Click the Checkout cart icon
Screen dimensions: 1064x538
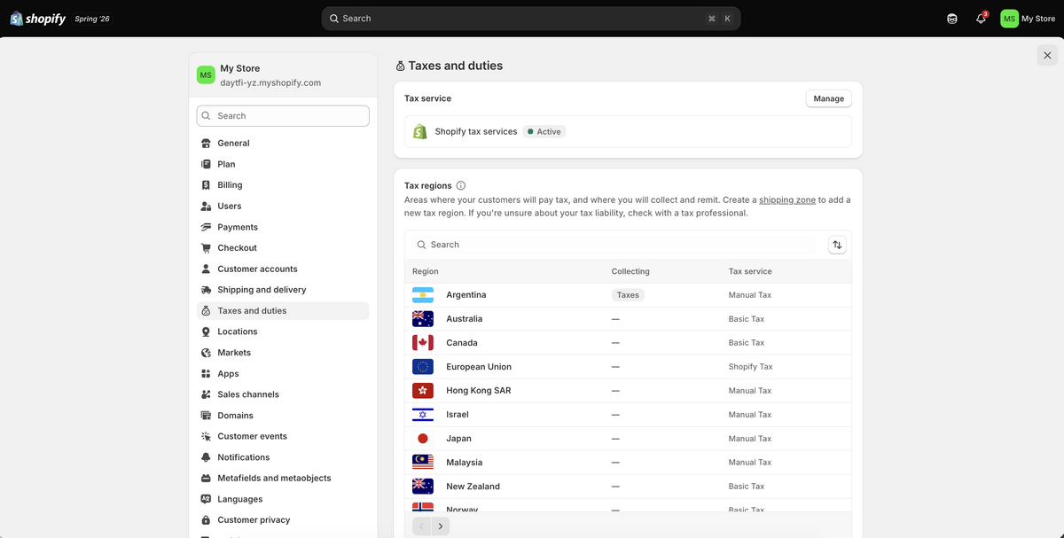206,248
